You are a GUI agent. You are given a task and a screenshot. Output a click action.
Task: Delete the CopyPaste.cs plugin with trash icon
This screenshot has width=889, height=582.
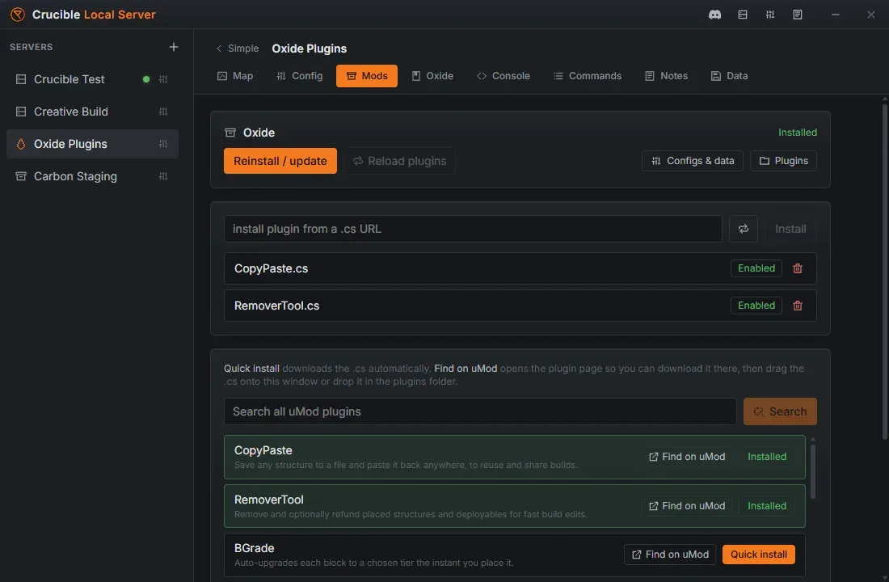[x=797, y=268]
